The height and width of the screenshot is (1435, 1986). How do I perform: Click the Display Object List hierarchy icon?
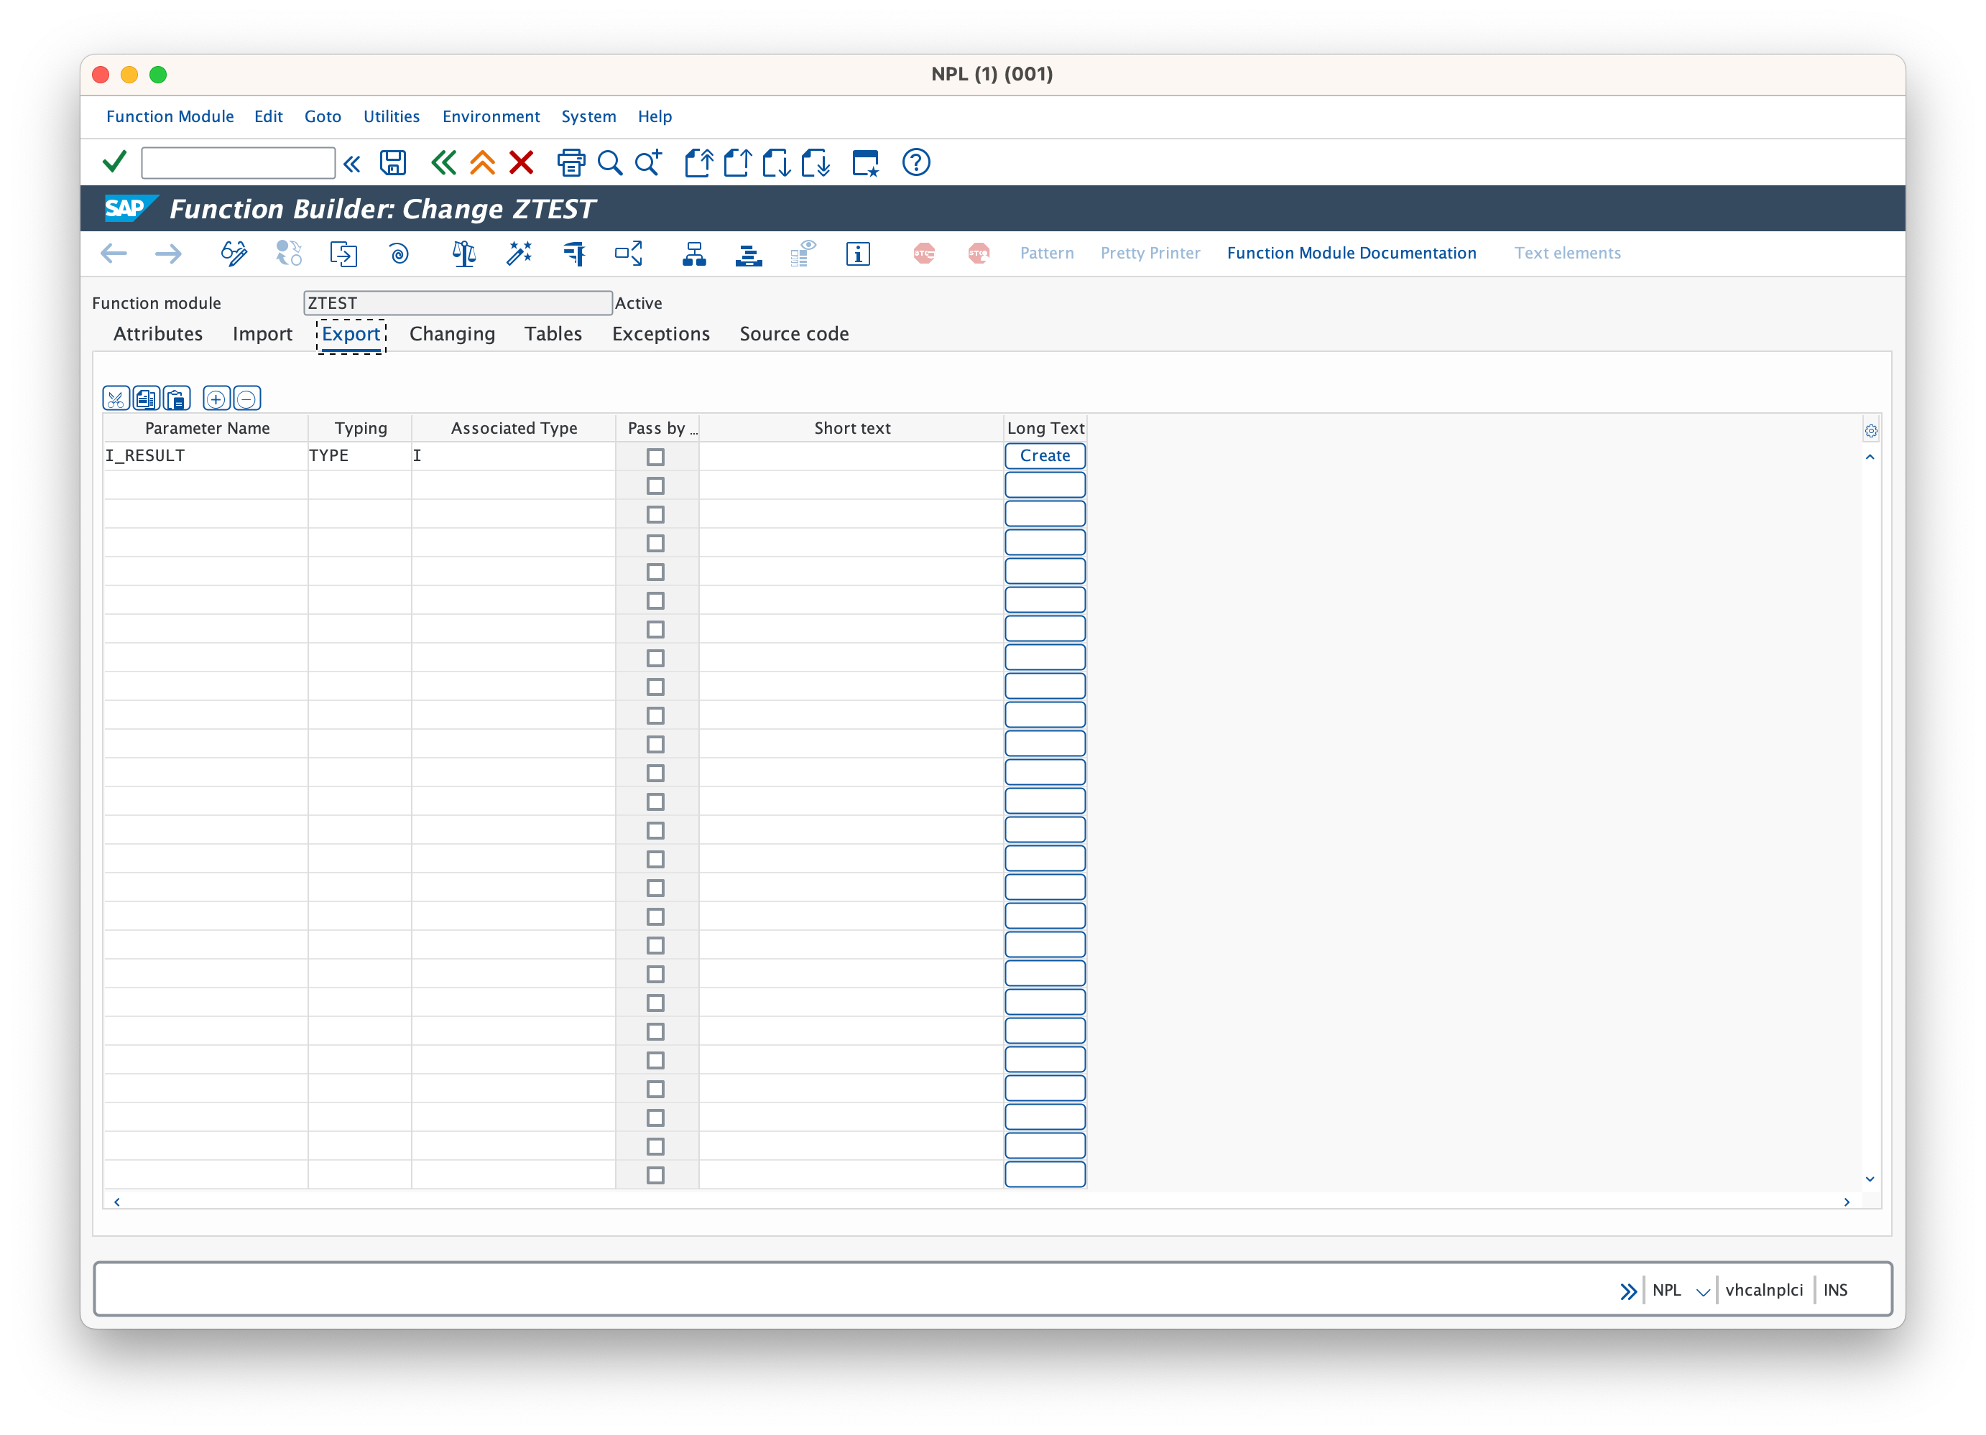(x=694, y=254)
